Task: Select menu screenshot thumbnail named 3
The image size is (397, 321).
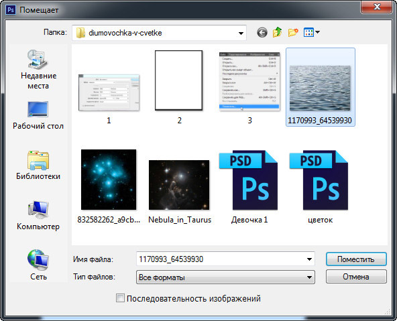Action: coord(249,82)
